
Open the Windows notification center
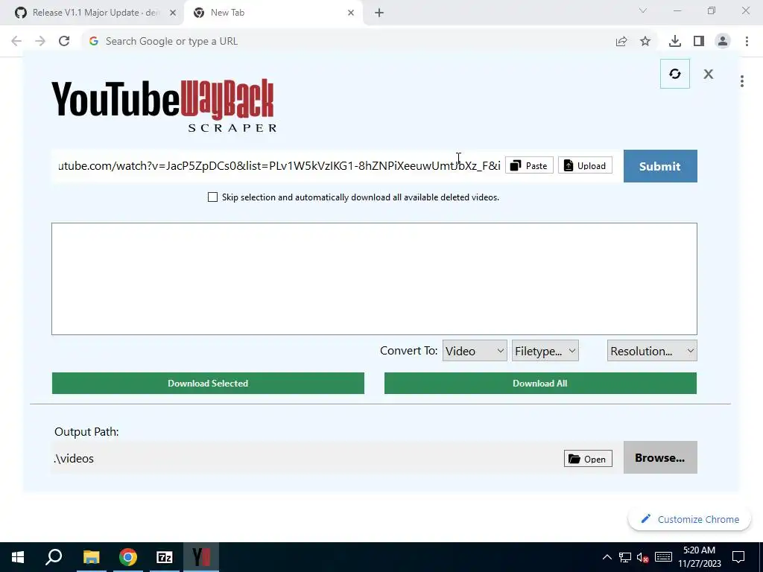(x=738, y=557)
